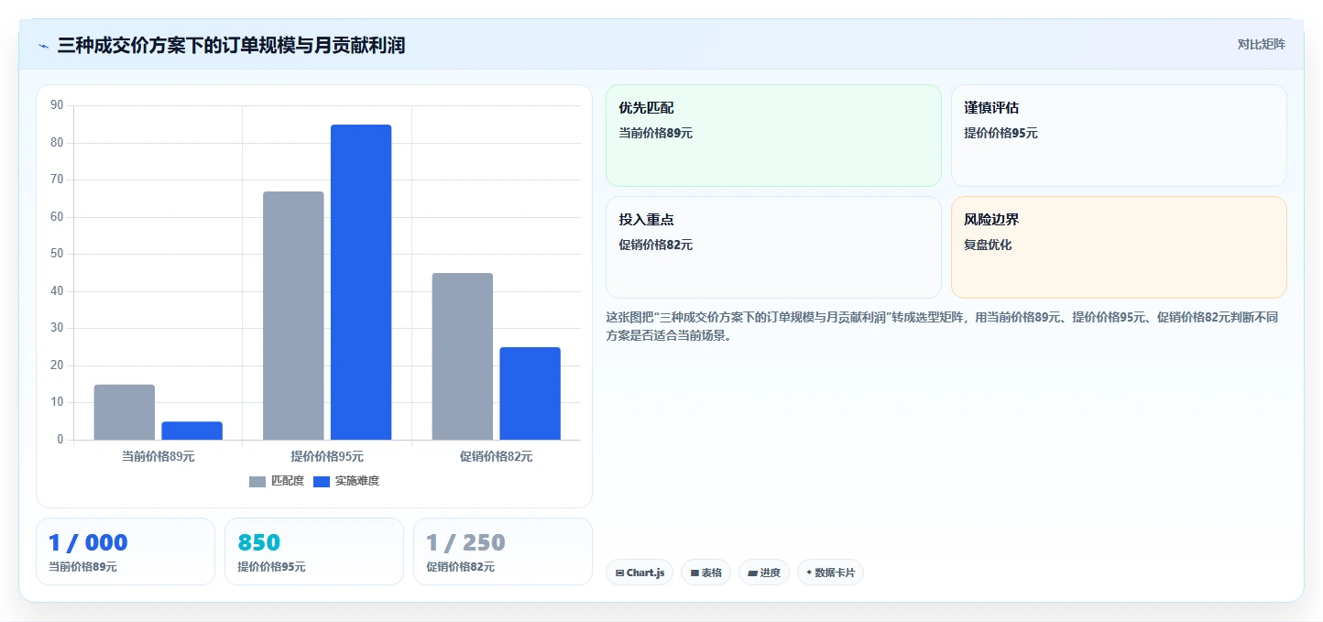Click x-axis label 提价价格95元
This screenshot has height=622, width=1323.
tap(327, 456)
